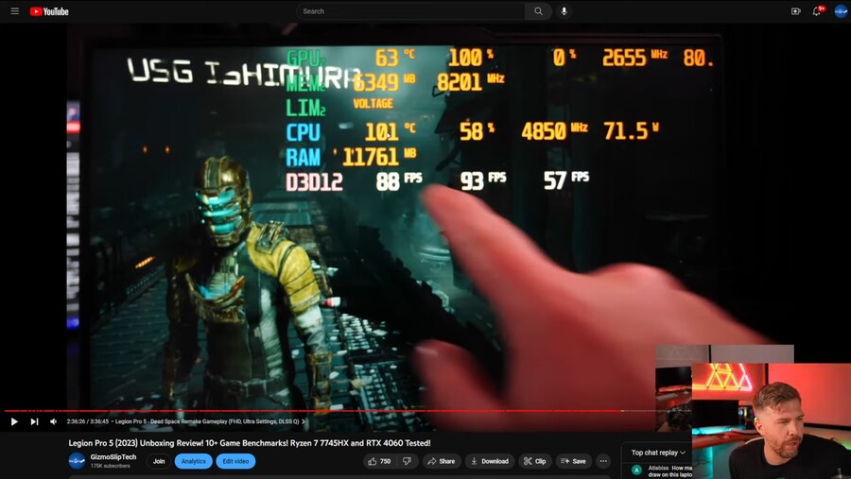This screenshot has width=851, height=479.
Task: Share the video
Action: click(x=442, y=461)
